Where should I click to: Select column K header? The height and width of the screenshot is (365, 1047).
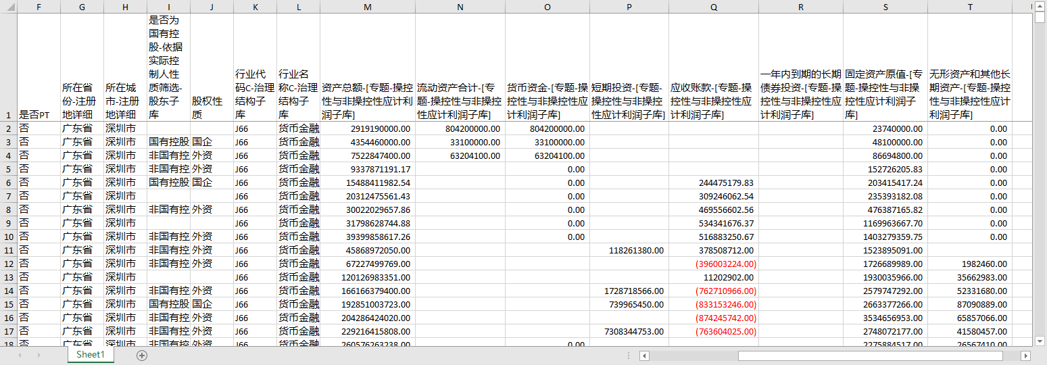tap(255, 7)
